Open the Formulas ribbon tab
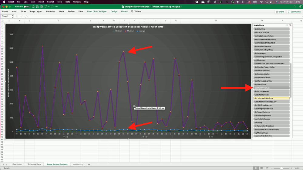This screenshot has height=170, width=303. (x=51, y=11)
